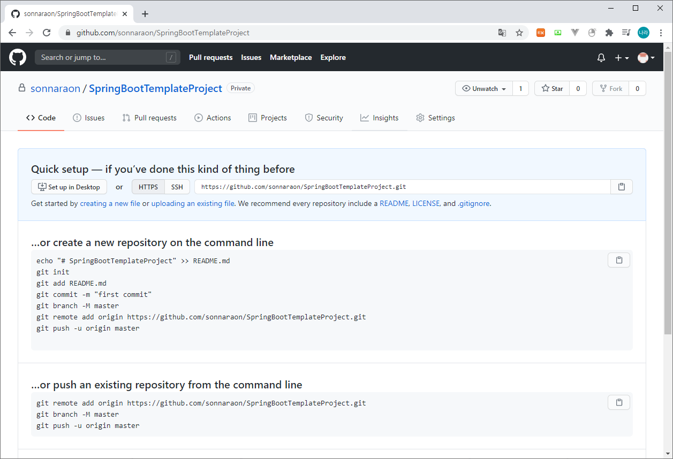
Task: Click the .gitignore link
Action: (473, 203)
